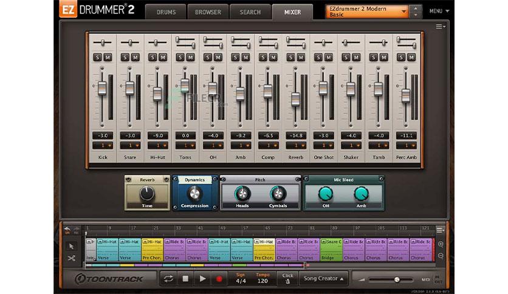The height and width of the screenshot is (294, 508).
Task: Switch to the MIXER tab
Action: click(x=292, y=12)
